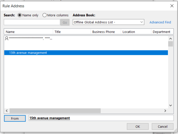Screen dimensions: 178x134
Task: Click the From button
Action: click(x=15, y=119)
